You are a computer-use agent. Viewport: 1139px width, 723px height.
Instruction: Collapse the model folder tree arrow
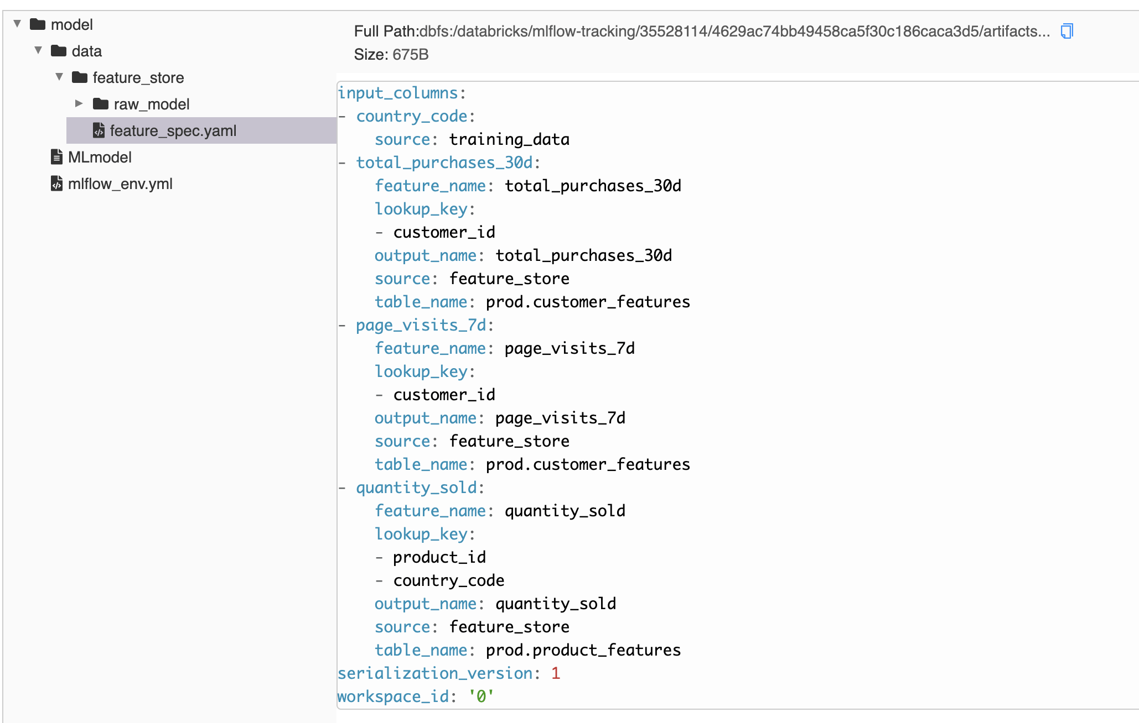[x=18, y=24]
